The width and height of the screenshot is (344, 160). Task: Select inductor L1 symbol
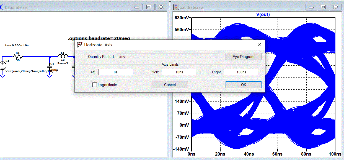(63, 56)
